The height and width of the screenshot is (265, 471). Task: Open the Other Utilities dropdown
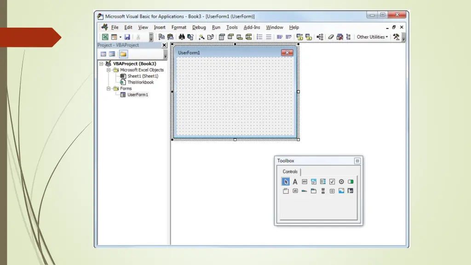pyautogui.click(x=372, y=37)
